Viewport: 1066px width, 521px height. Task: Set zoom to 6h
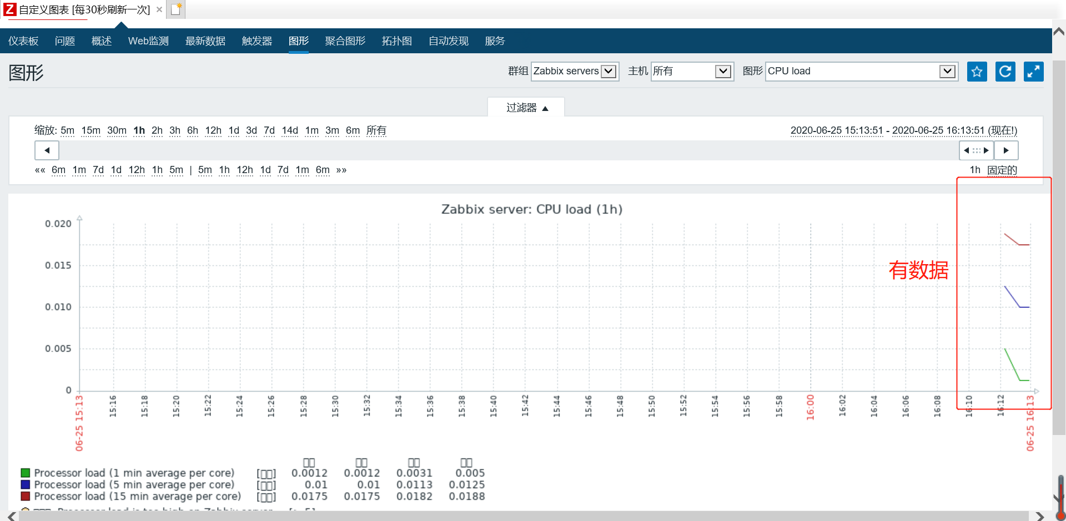point(193,130)
